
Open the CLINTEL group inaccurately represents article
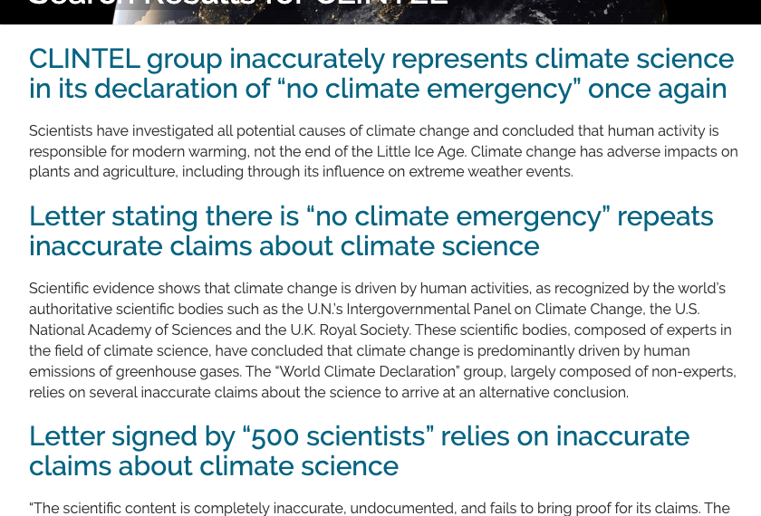point(381,73)
